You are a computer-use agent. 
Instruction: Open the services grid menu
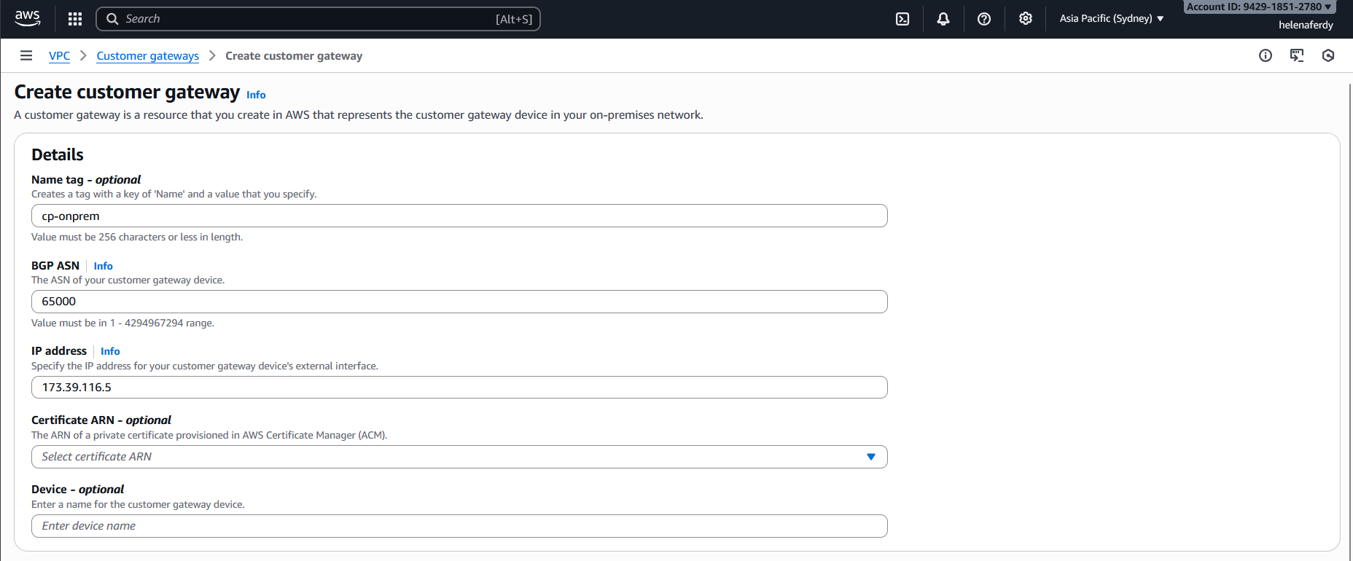click(75, 19)
